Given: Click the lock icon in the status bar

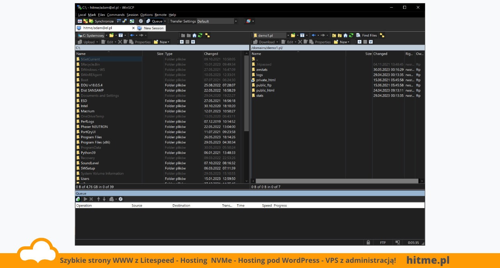Looking at the screenshot, I should (x=368, y=243).
